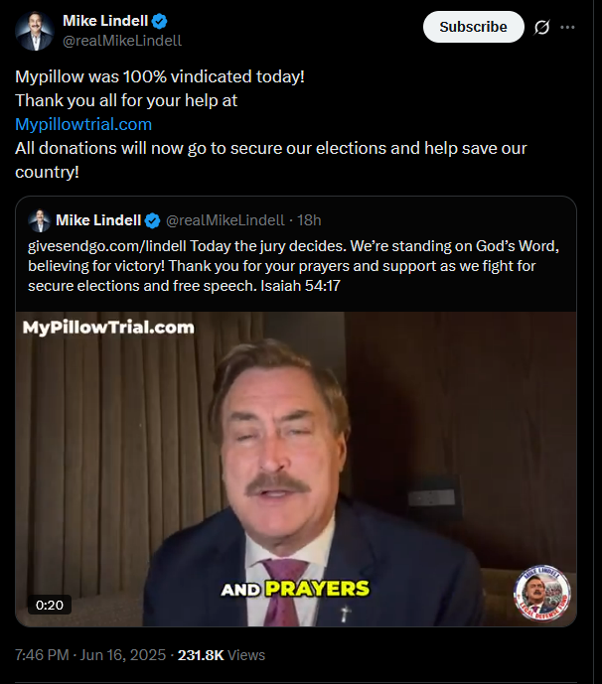
Task: Open the @realMikeLindell handle in header
Action: click(122, 41)
